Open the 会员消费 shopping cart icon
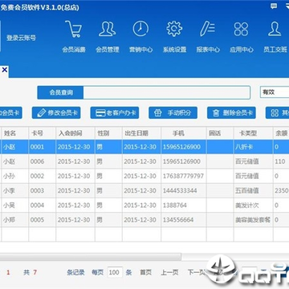The width and height of the screenshot is (289, 289). click(x=74, y=30)
